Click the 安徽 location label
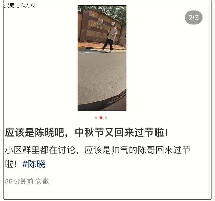 (x=42, y=181)
